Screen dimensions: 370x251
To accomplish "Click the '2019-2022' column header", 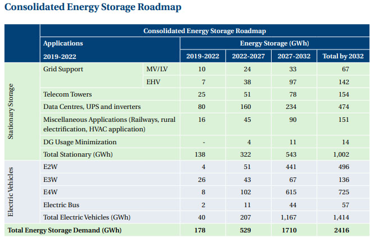I will click(x=202, y=56).
